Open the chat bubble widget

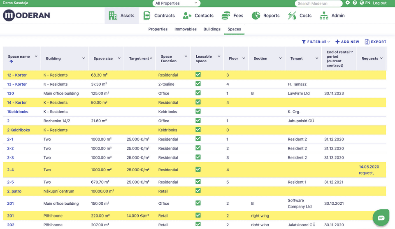pyautogui.click(x=381, y=217)
